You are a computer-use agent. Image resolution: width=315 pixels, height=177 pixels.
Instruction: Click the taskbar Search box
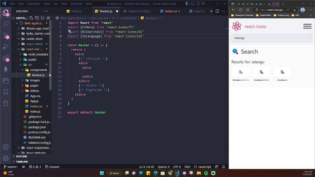point(115,173)
